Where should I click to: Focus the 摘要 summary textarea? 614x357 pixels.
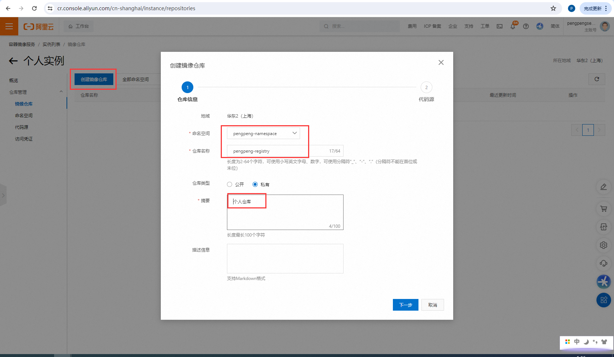coord(285,212)
